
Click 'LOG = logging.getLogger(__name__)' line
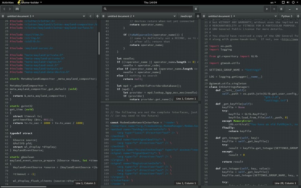point(236,77)
